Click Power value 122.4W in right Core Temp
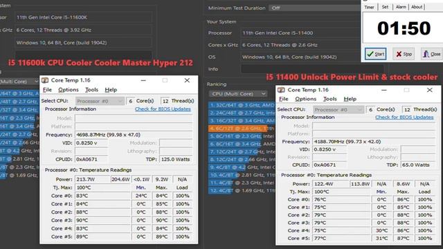Image resolution: width=443 pixels, height=249 pixels. click(x=331, y=184)
